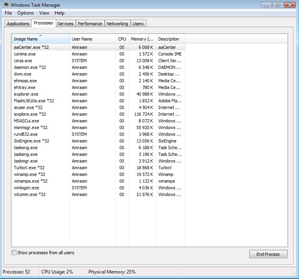
Task: Select the taskmgr.exe process
Action: [98, 161]
